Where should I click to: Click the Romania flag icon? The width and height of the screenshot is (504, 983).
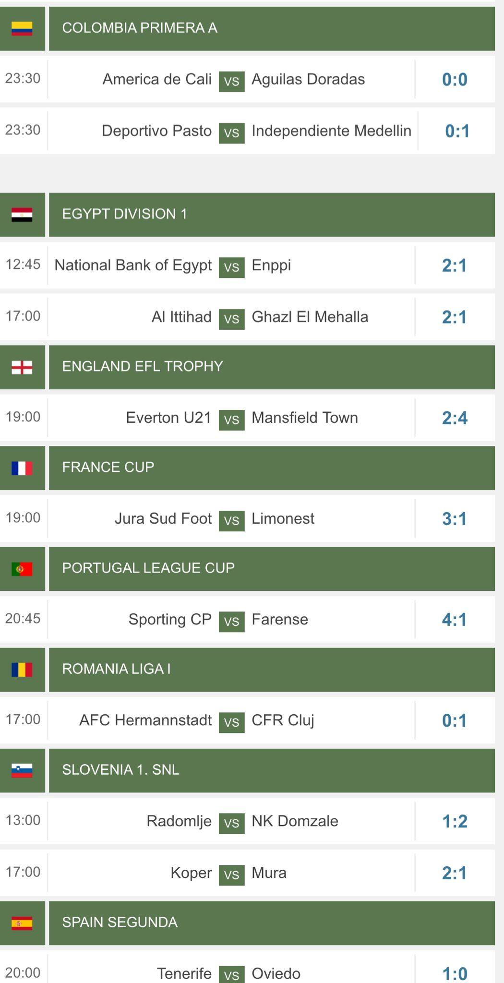pos(22,670)
